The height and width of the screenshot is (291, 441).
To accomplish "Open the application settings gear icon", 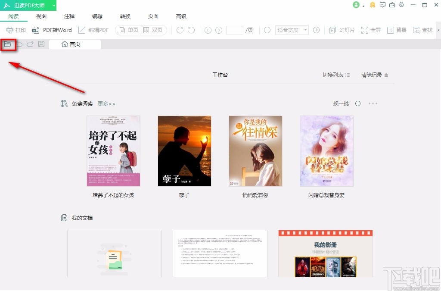I will [401, 5].
